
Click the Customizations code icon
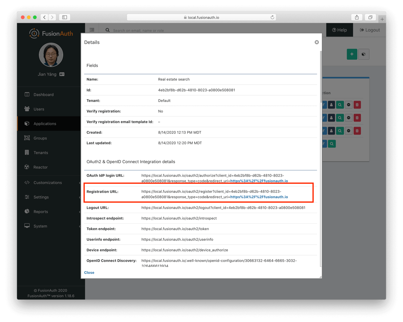(x=27, y=182)
